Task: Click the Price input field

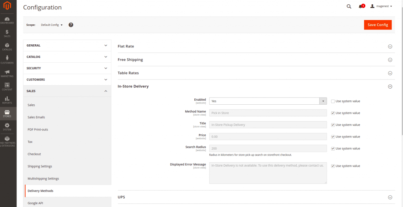Action: [268, 136]
